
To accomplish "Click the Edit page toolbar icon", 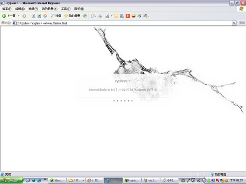I will point(107,16).
